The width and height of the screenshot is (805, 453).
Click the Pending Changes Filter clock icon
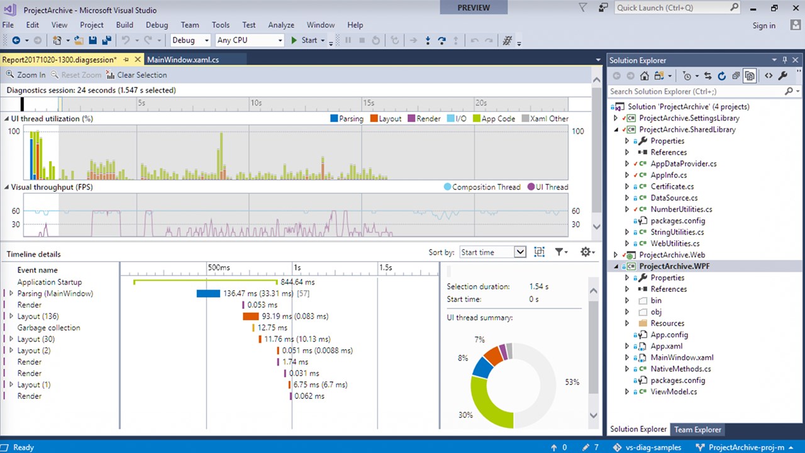687,76
